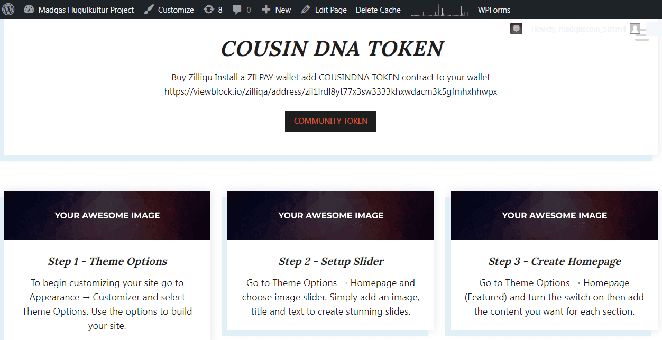
Task: Open the 8 pending updates icon
Action: [209, 10]
